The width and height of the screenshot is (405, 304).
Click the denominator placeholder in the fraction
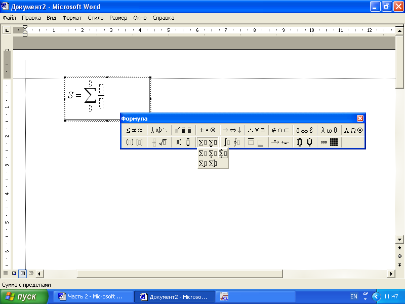point(101,103)
